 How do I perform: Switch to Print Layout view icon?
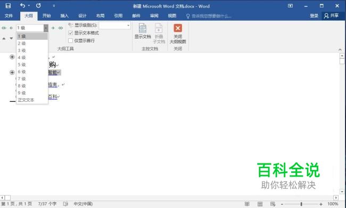point(260,204)
